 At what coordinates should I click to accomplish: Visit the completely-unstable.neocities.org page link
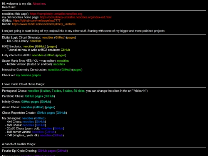pos(56,14)
